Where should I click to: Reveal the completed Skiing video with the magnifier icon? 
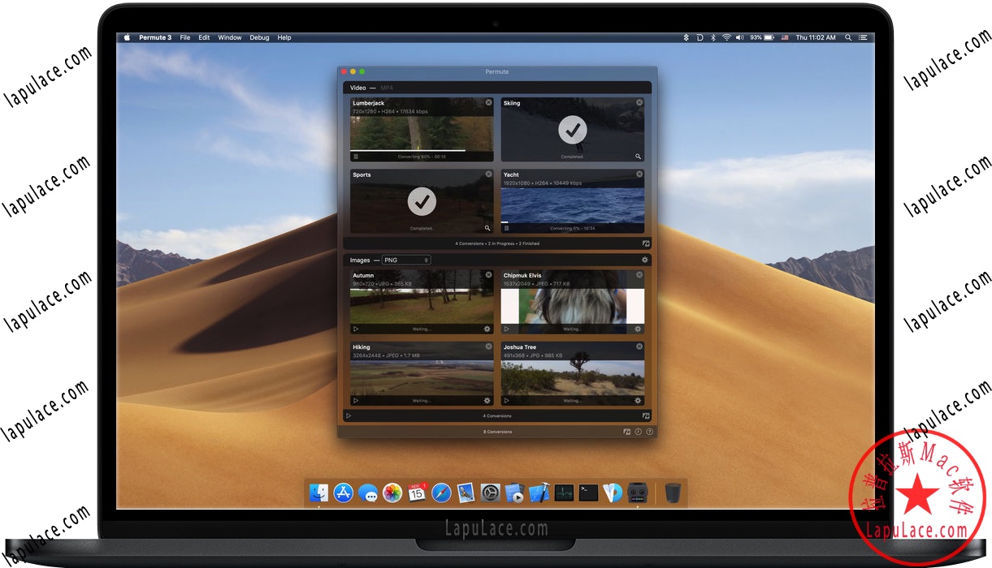[639, 156]
